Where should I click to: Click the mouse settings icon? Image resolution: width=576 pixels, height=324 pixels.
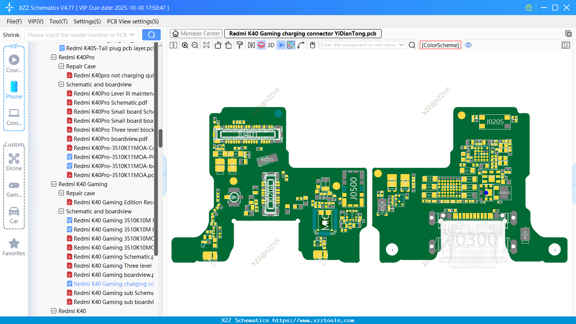click(x=312, y=45)
